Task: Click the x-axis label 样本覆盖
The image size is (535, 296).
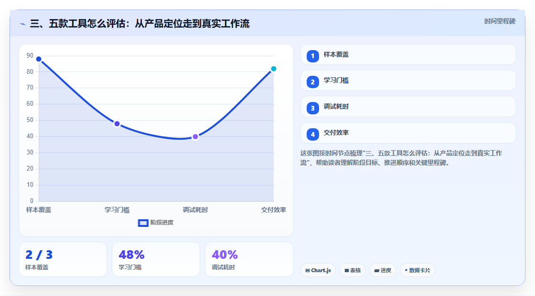Action: coord(39,210)
